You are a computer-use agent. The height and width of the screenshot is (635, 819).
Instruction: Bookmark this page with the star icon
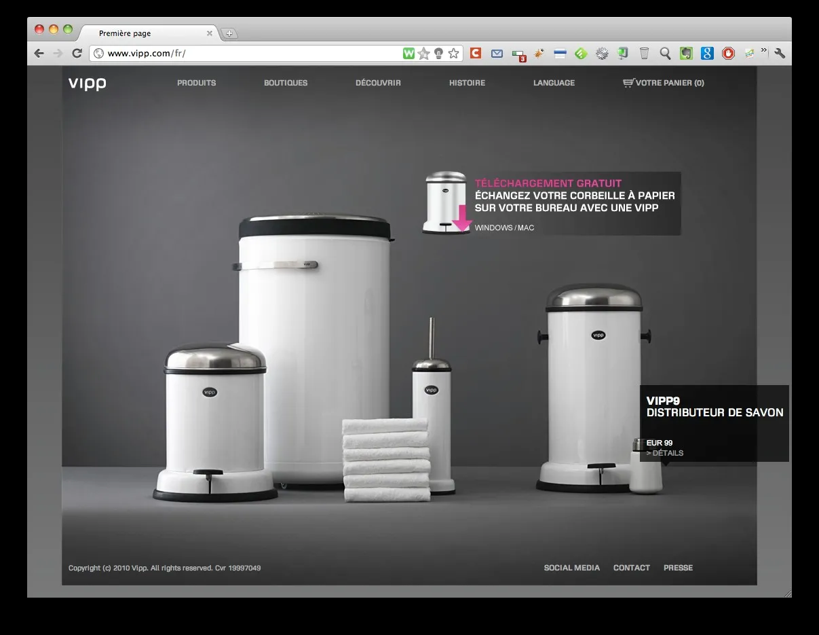pyautogui.click(x=454, y=53)
